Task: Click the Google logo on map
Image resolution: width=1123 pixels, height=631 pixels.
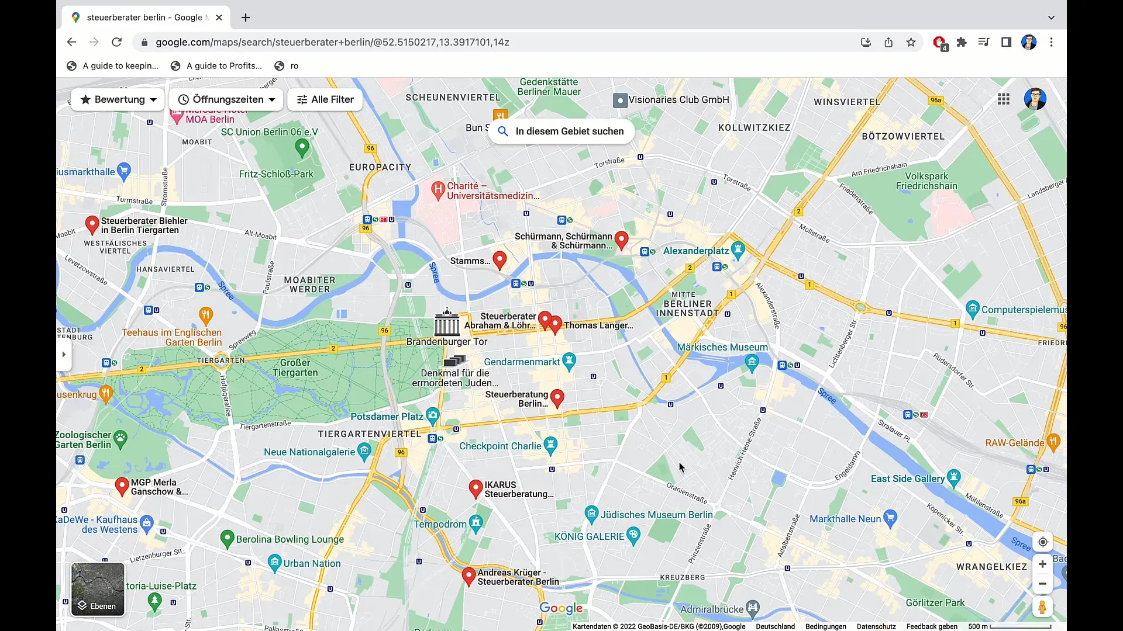Action: click(x=561, y=608)
